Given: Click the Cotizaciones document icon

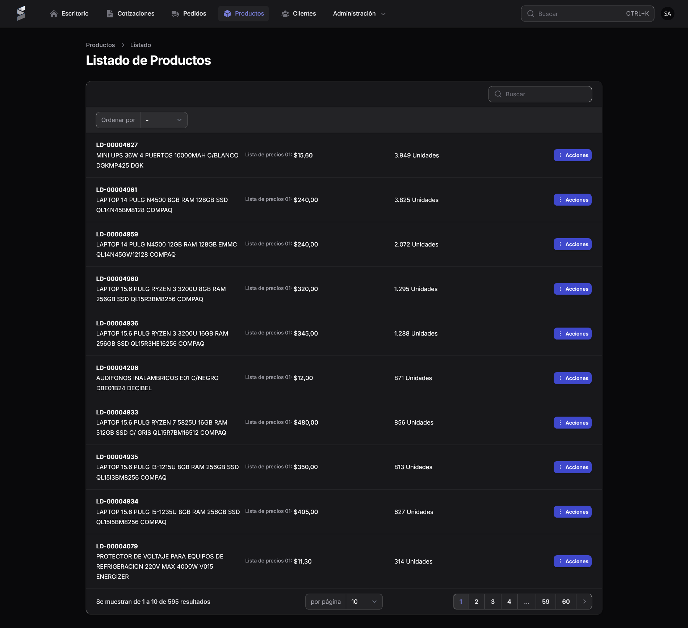Looking at the screenshot, I should coord(109,13).
